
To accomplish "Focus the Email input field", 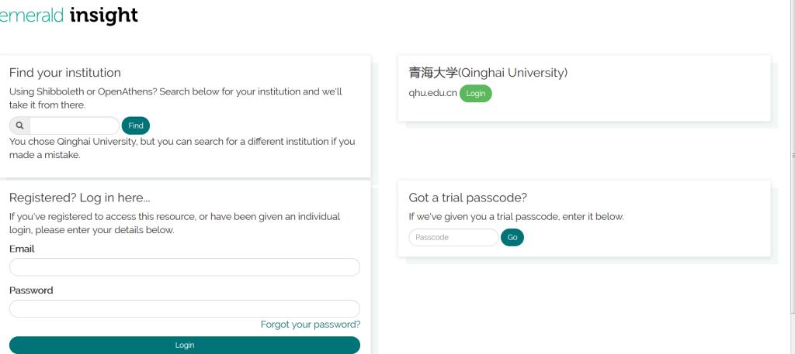I will 185,267.
